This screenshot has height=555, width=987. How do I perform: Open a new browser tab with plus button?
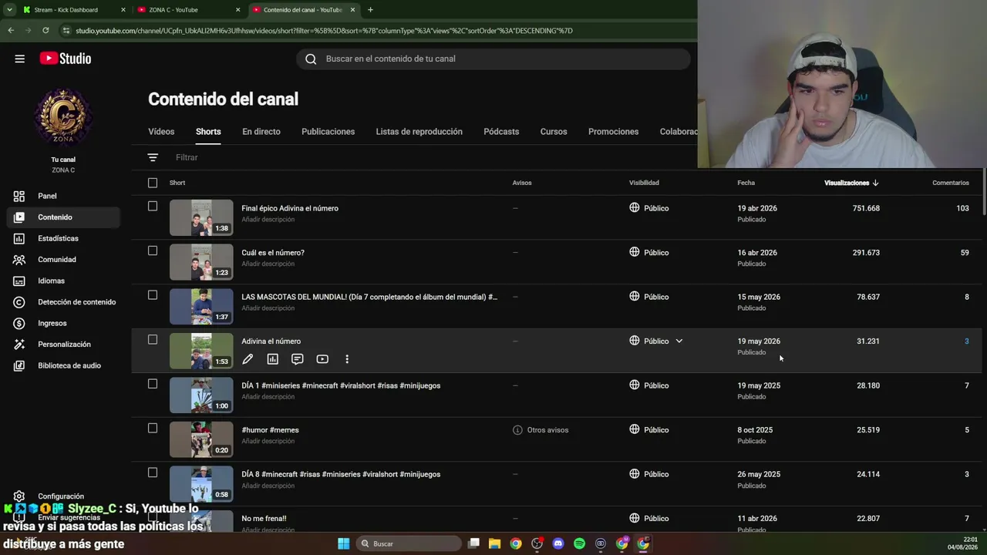370,10
